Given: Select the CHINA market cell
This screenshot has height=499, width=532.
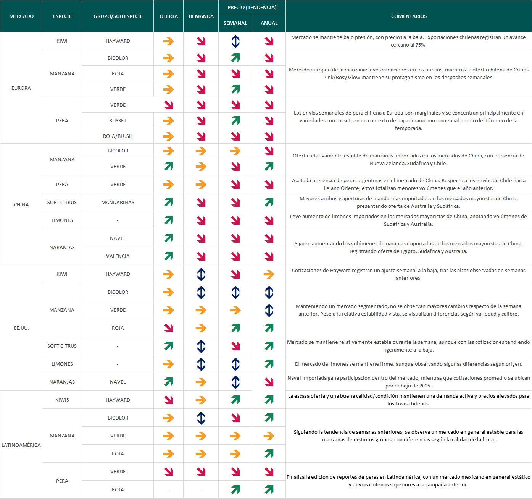Looking at the screenshot, I should 21,204.
